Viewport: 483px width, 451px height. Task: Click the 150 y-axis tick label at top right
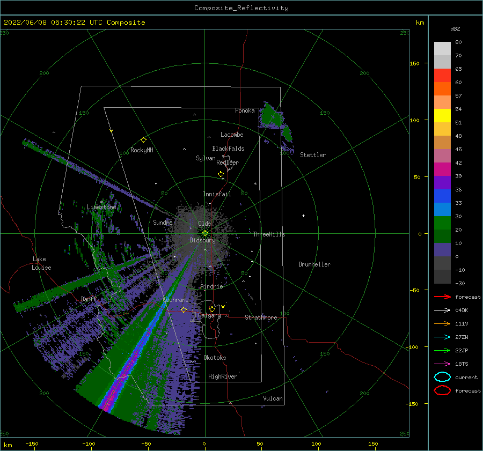tap(414, 63)
